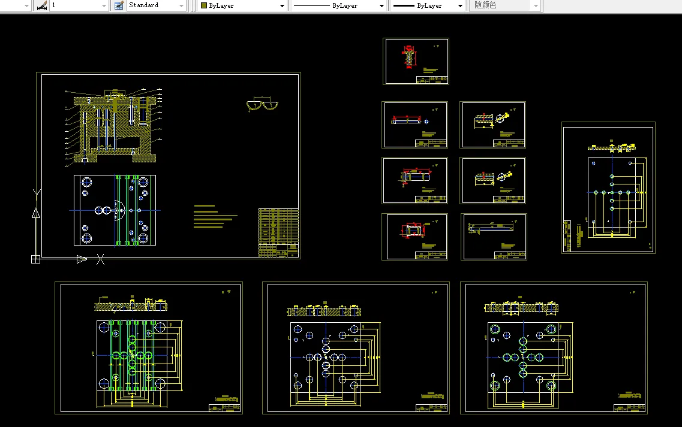Select the bottom-left plate sheet with green circles
The width and height of the screenshot is (682, 427).
tap(149, 347)
